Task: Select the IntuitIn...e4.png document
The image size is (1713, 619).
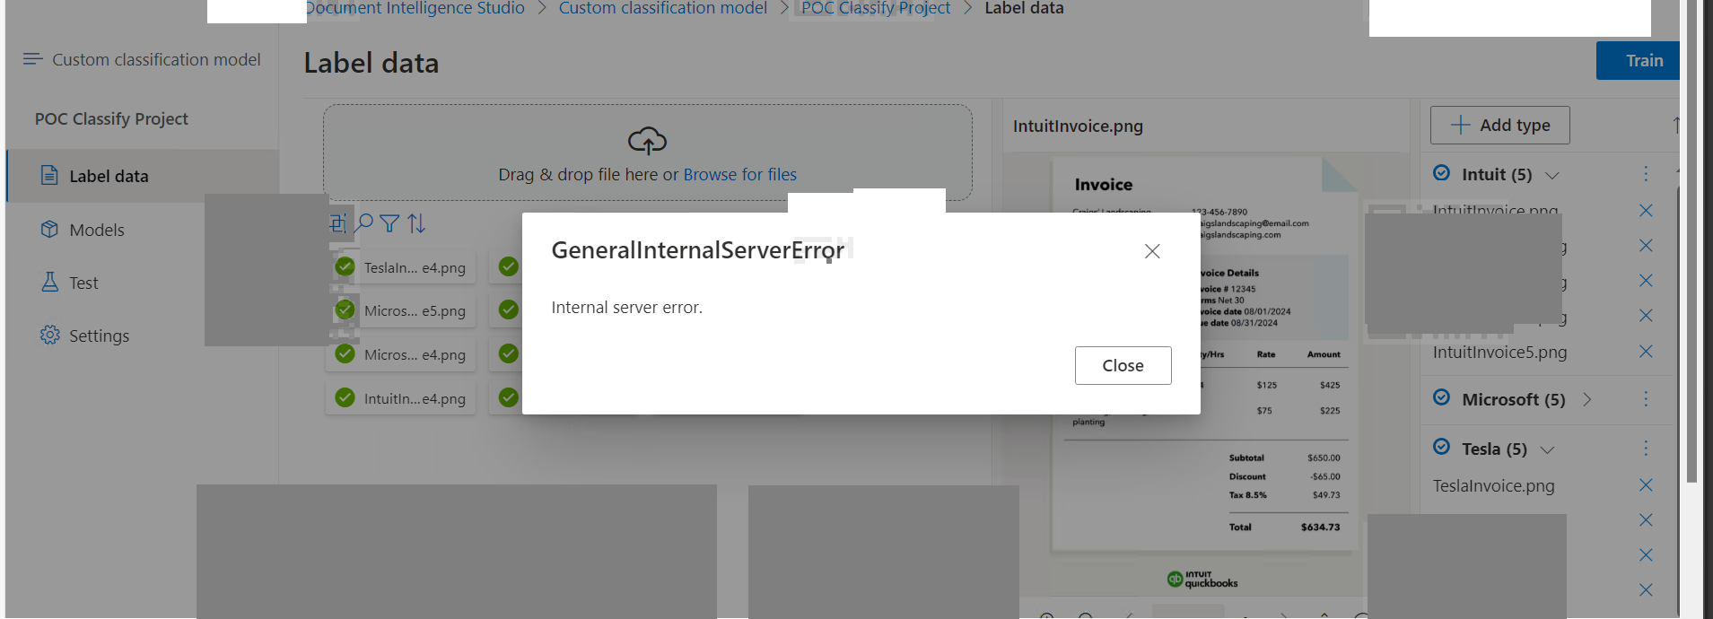Action: pyautogui.click(x=400, y=398)
